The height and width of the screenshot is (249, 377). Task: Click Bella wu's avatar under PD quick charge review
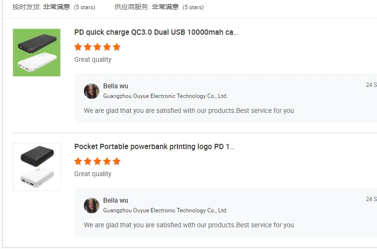(92, 91)
